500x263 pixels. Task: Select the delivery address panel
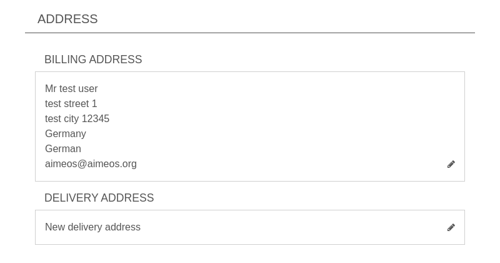(x=250, y=227)
